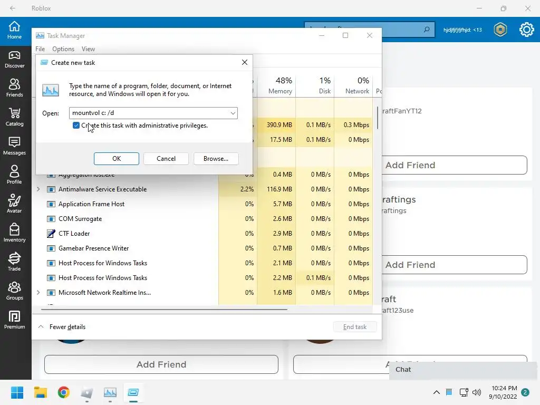This screenshot has height=405, width=540.
Task: Open the Open field dropdown arrow
Action: 233,113
